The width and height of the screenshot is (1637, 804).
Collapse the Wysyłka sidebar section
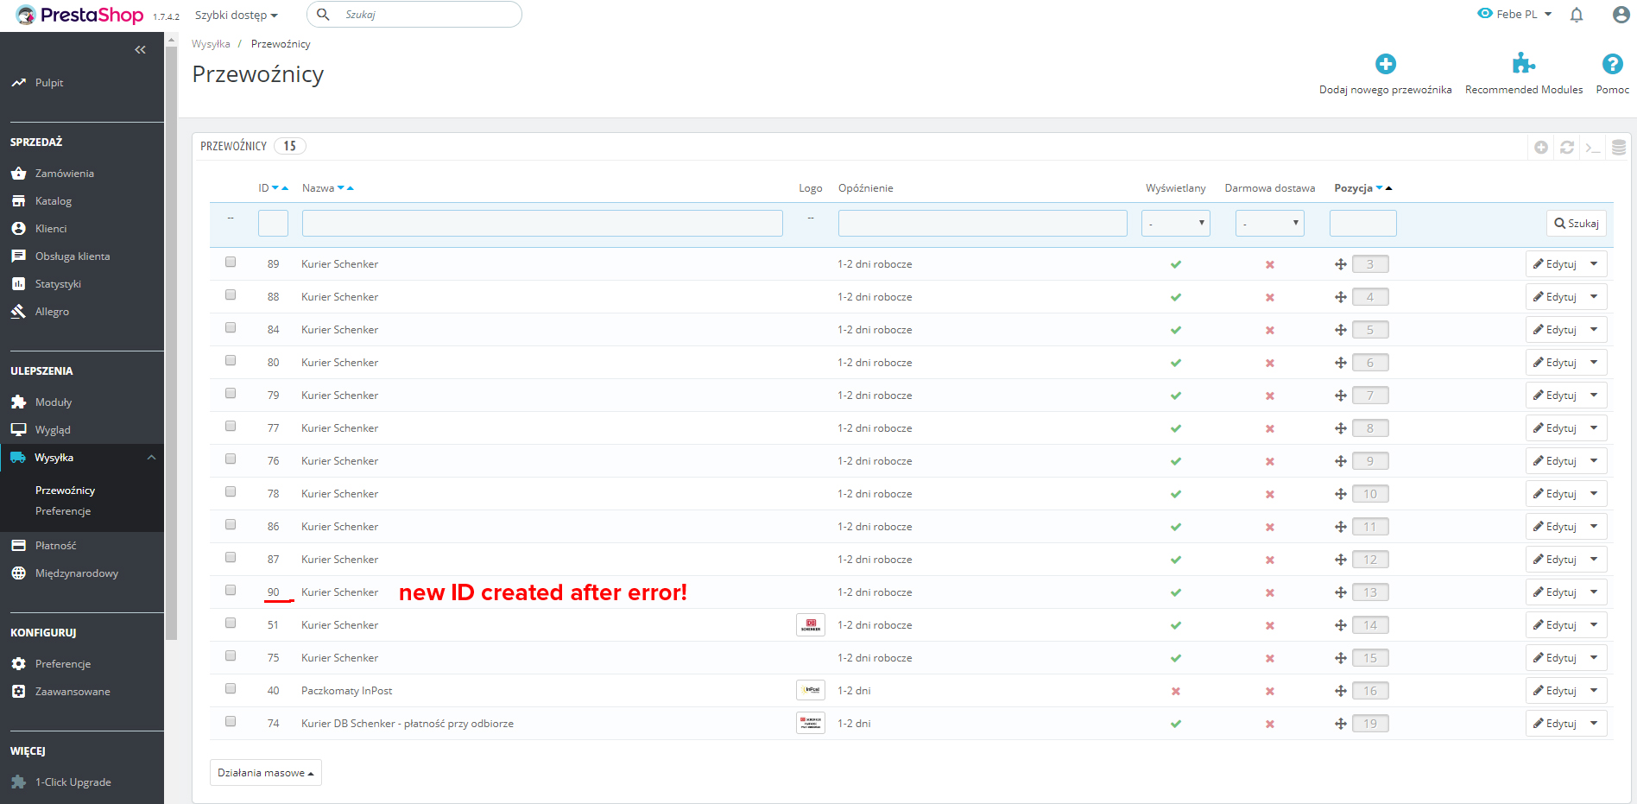(x=152, y=458)
